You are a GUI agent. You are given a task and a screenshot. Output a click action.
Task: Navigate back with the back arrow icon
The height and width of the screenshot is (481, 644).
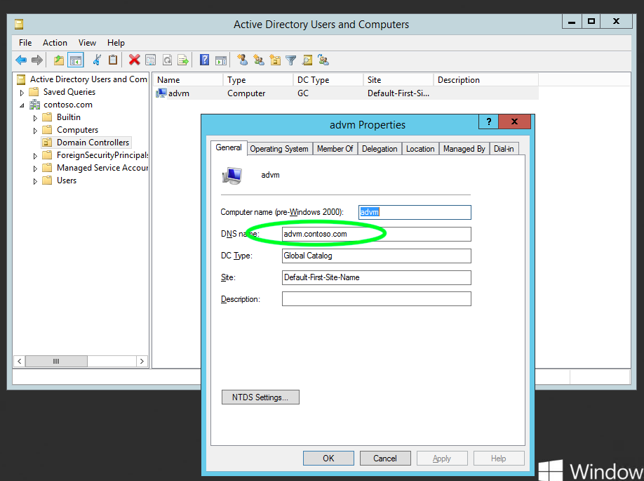21,60
